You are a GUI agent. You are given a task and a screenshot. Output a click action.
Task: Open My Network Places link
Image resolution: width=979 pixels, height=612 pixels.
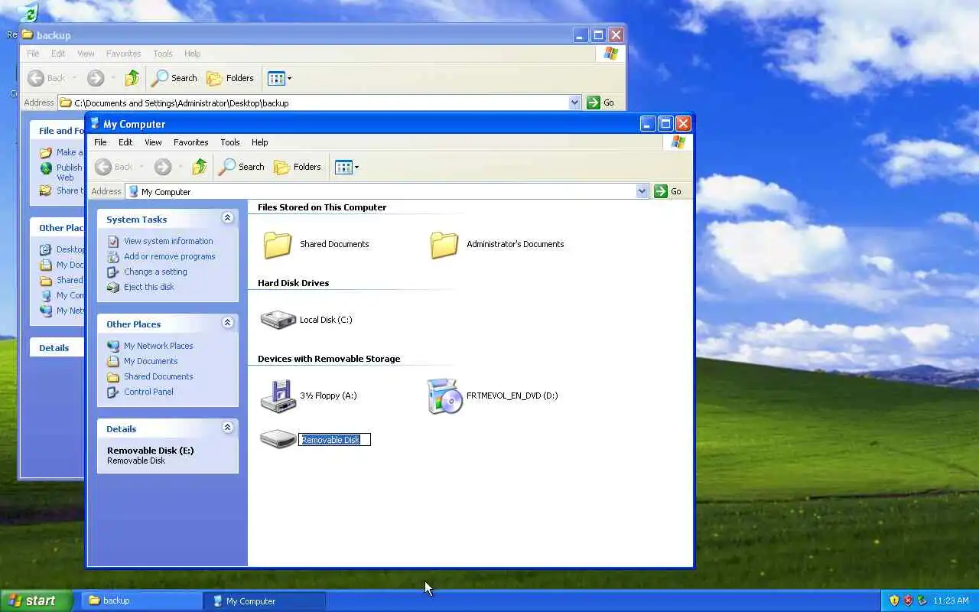point(158,346)
